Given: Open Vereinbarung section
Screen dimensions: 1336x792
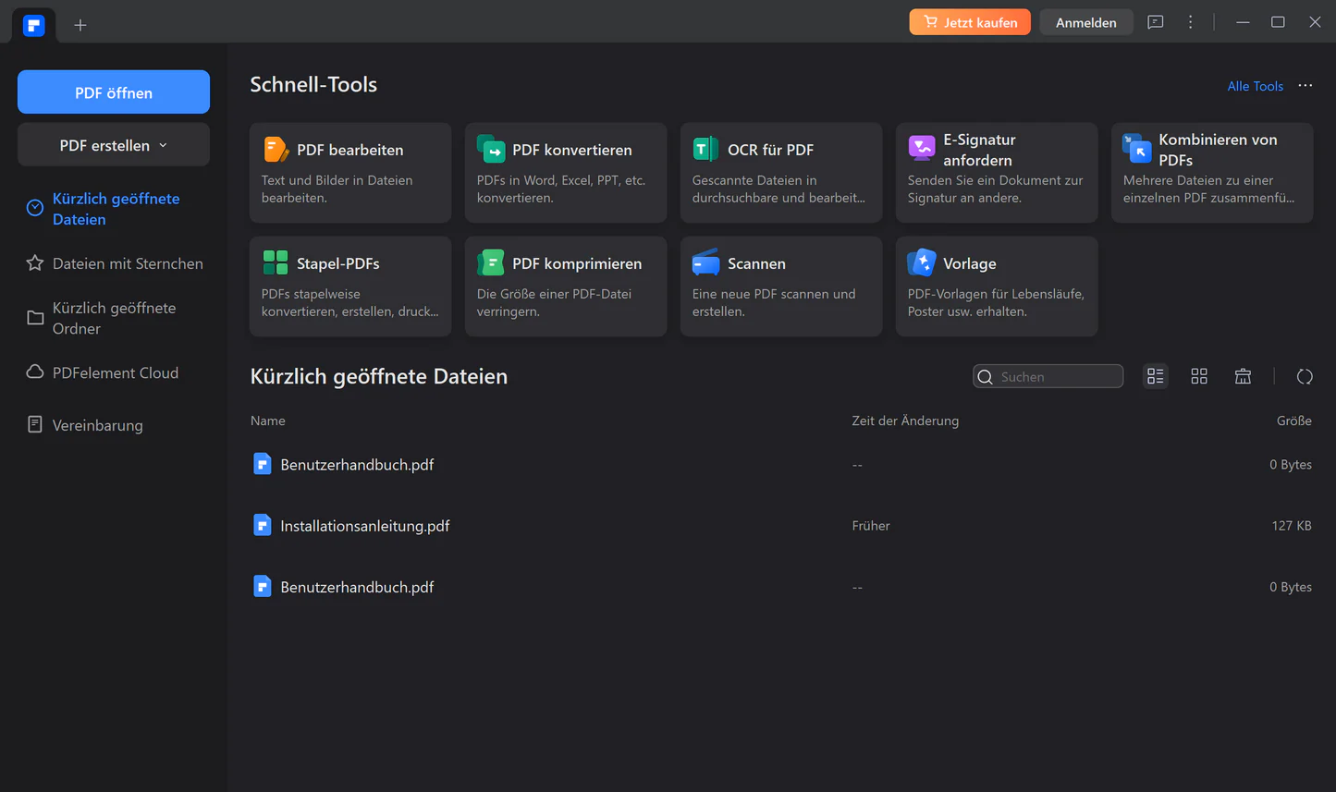Looking at the screenshot, I should [x=114, y=425].
